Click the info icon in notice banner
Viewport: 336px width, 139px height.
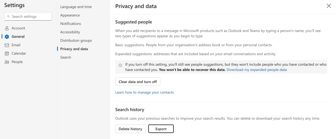tap(120, 65)
